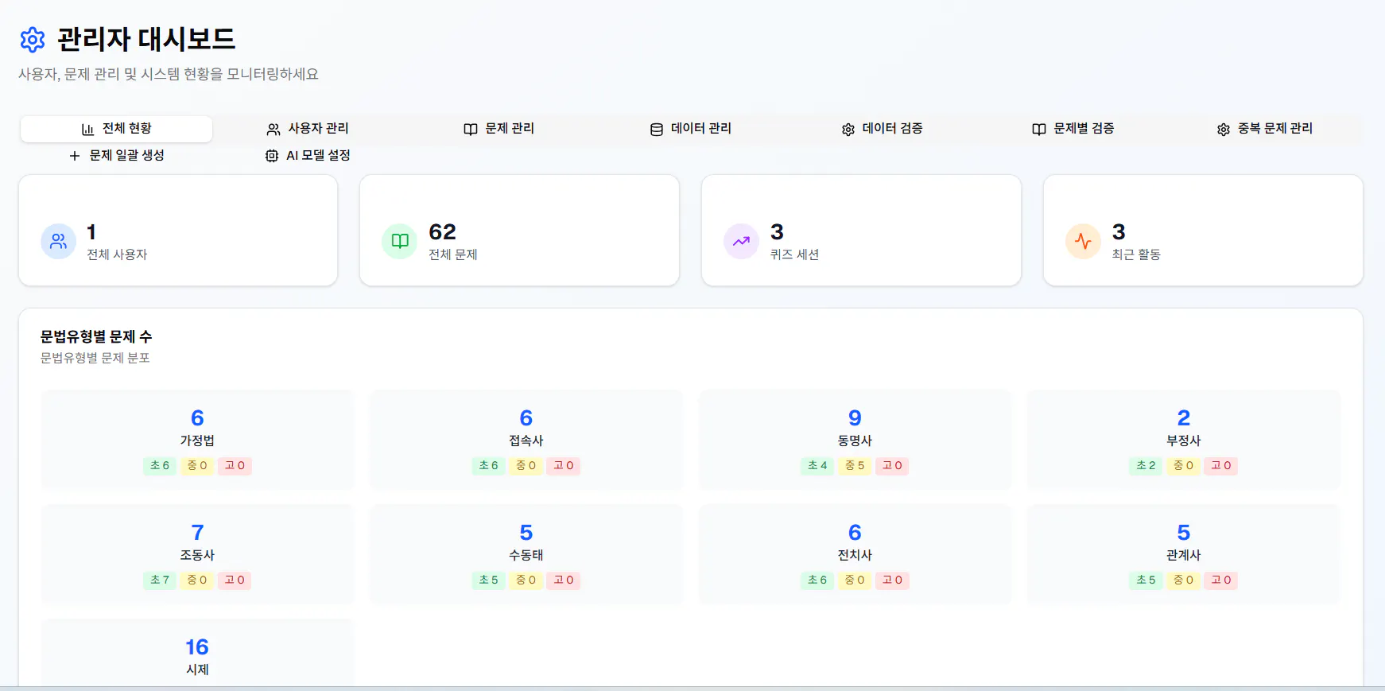The image size is (1385, 691).
Task: Go to the 데이터 검증 tab
Action: point(883,129)
